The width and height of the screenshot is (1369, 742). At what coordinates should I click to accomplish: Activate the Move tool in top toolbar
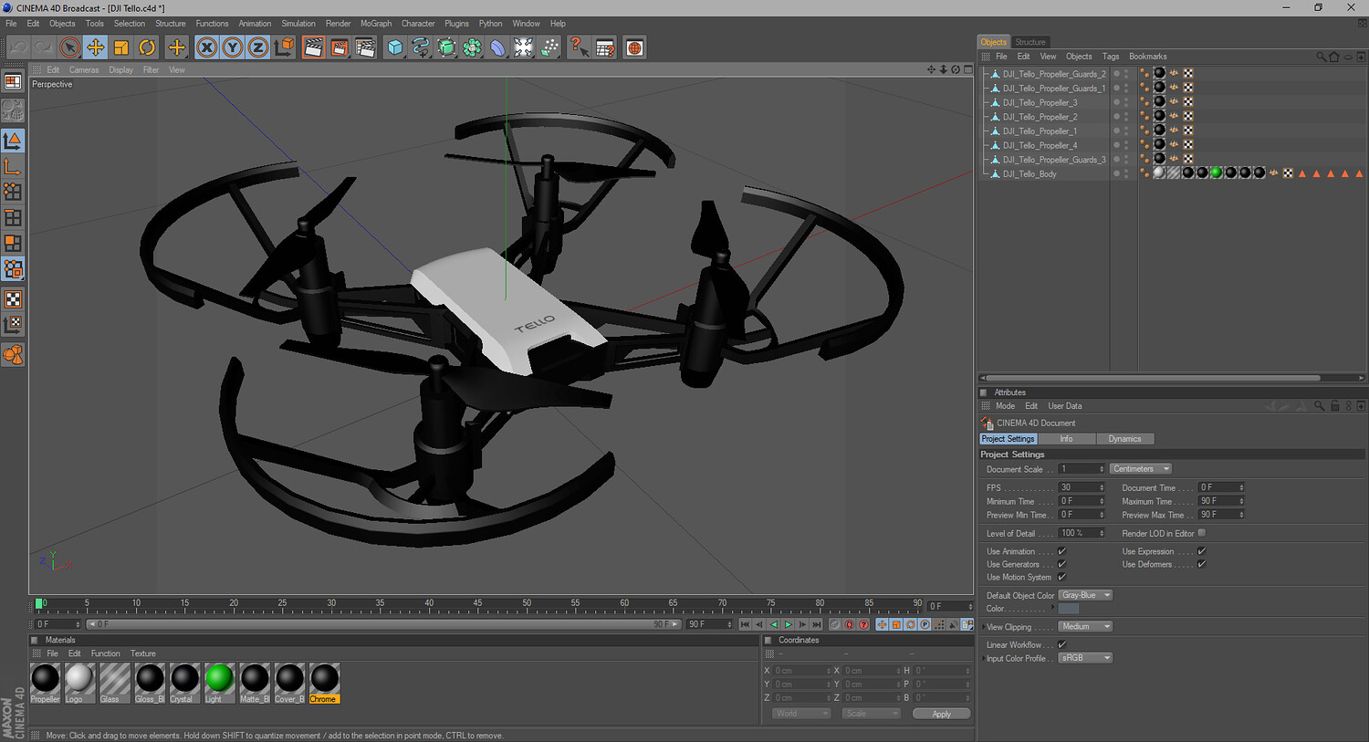(x=95, y=47)
